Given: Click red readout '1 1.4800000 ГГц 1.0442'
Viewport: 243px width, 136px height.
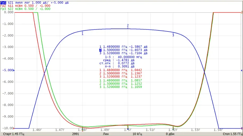Looking at the screenshot, I should click(121, 70).
